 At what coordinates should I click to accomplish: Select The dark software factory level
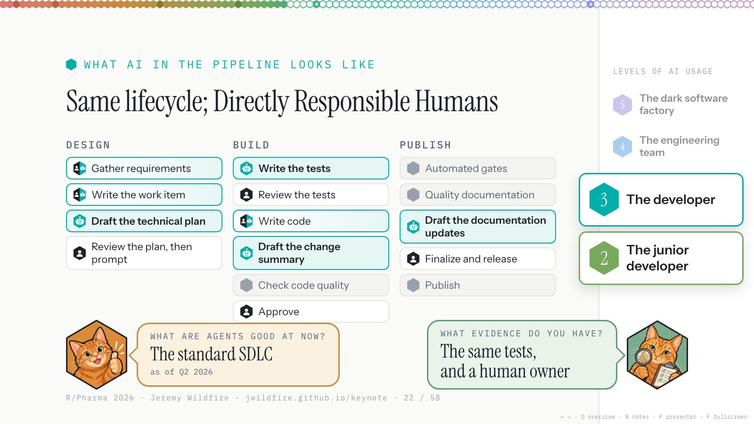(672, 105)
